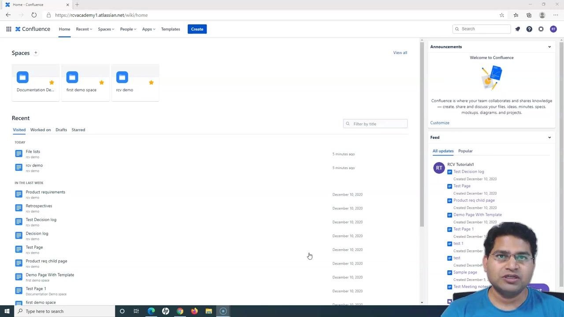This screenshot has height=317, width=564.
Task: Open Test Page 1 in Recent list
Action: (x=36, y=289)
